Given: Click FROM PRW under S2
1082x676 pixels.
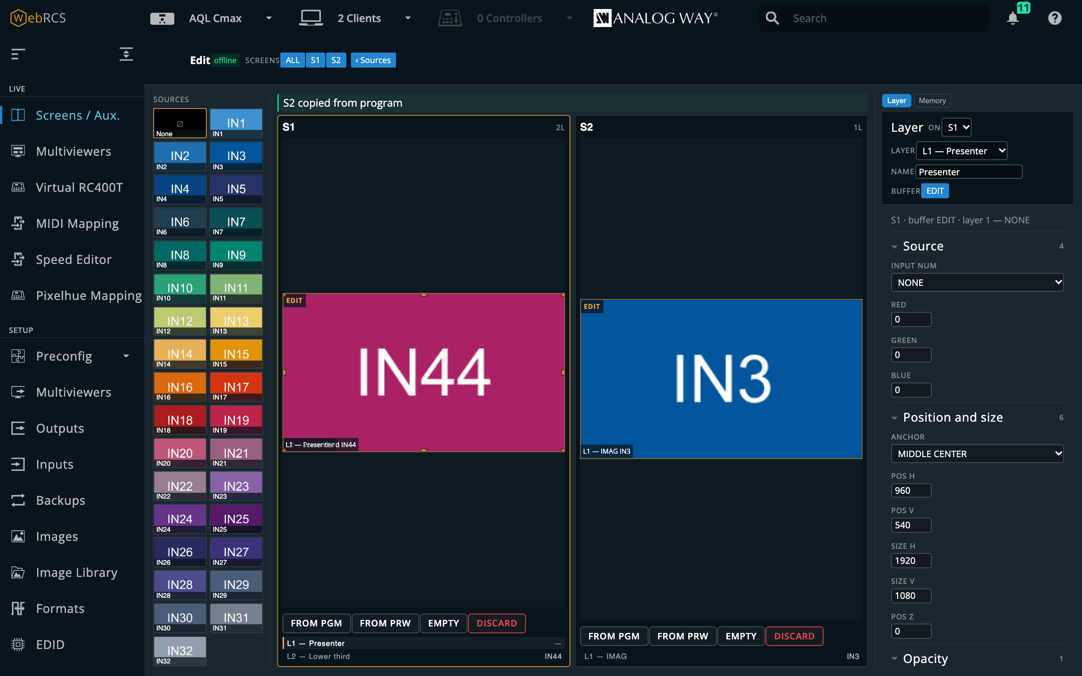Looking at the screenshot, I should [682, 636].
